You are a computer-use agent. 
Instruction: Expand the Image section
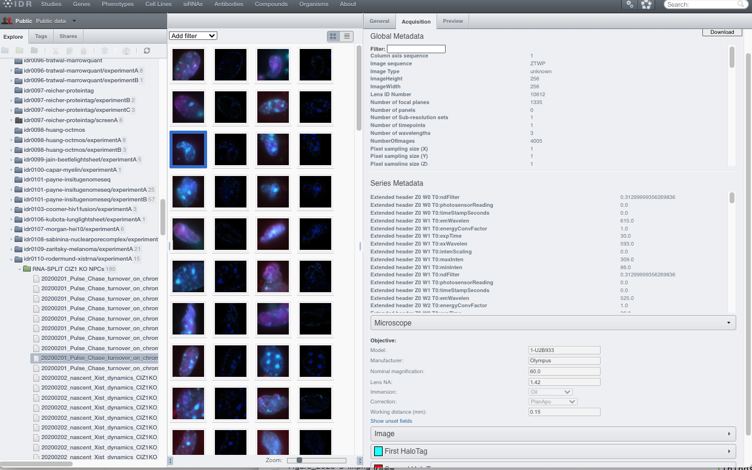pyautogui.click(x=553, y=434)
